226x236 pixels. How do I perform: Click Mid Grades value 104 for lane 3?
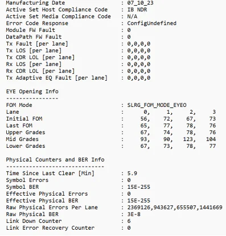[x=211, y=139]
